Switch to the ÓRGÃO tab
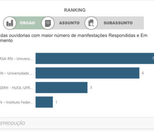Viewport: 154px width, 131px height. click(x=27, y=23)
